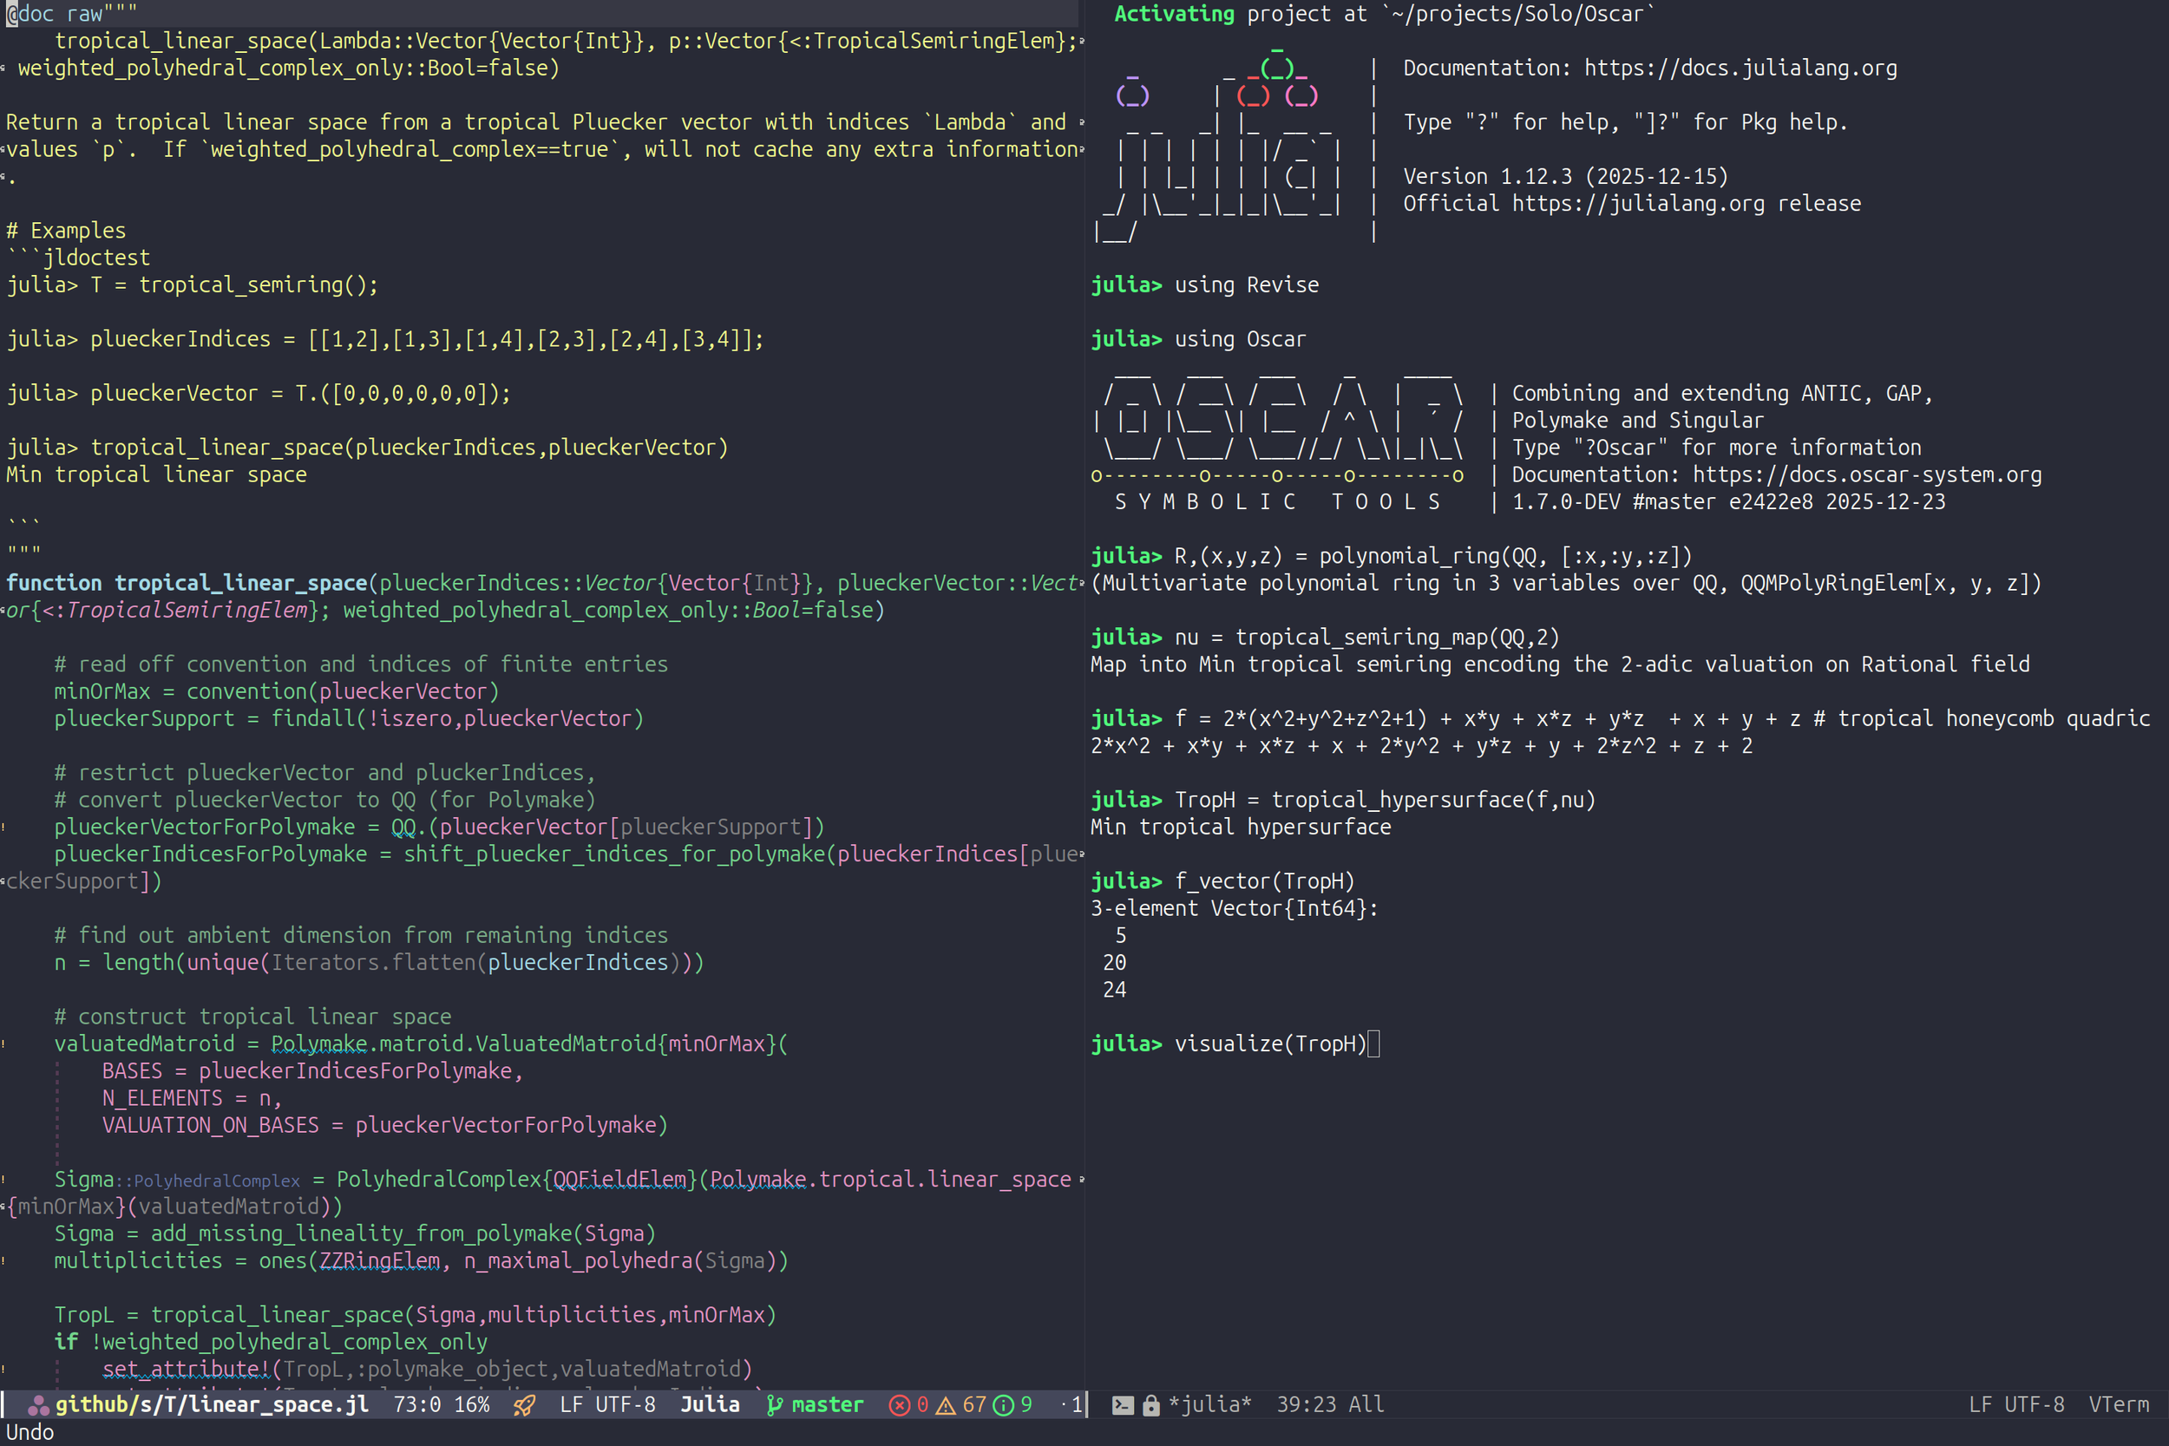The width and height of the screenshot is (2169, 1446).
Task: Click the fringe warning marker on the Sigma line
Action: [x=5, y=1180]
